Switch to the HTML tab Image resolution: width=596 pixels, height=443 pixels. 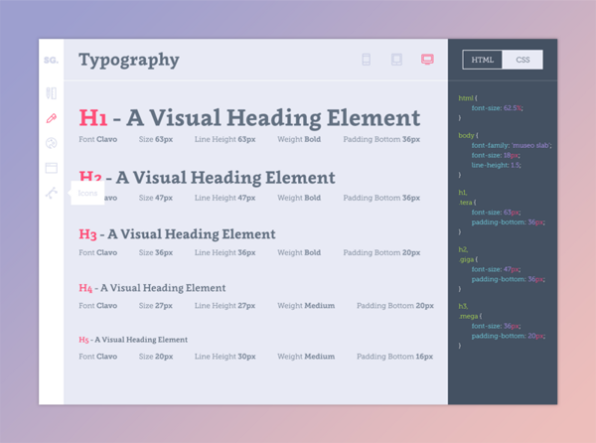tap(483, 60)
